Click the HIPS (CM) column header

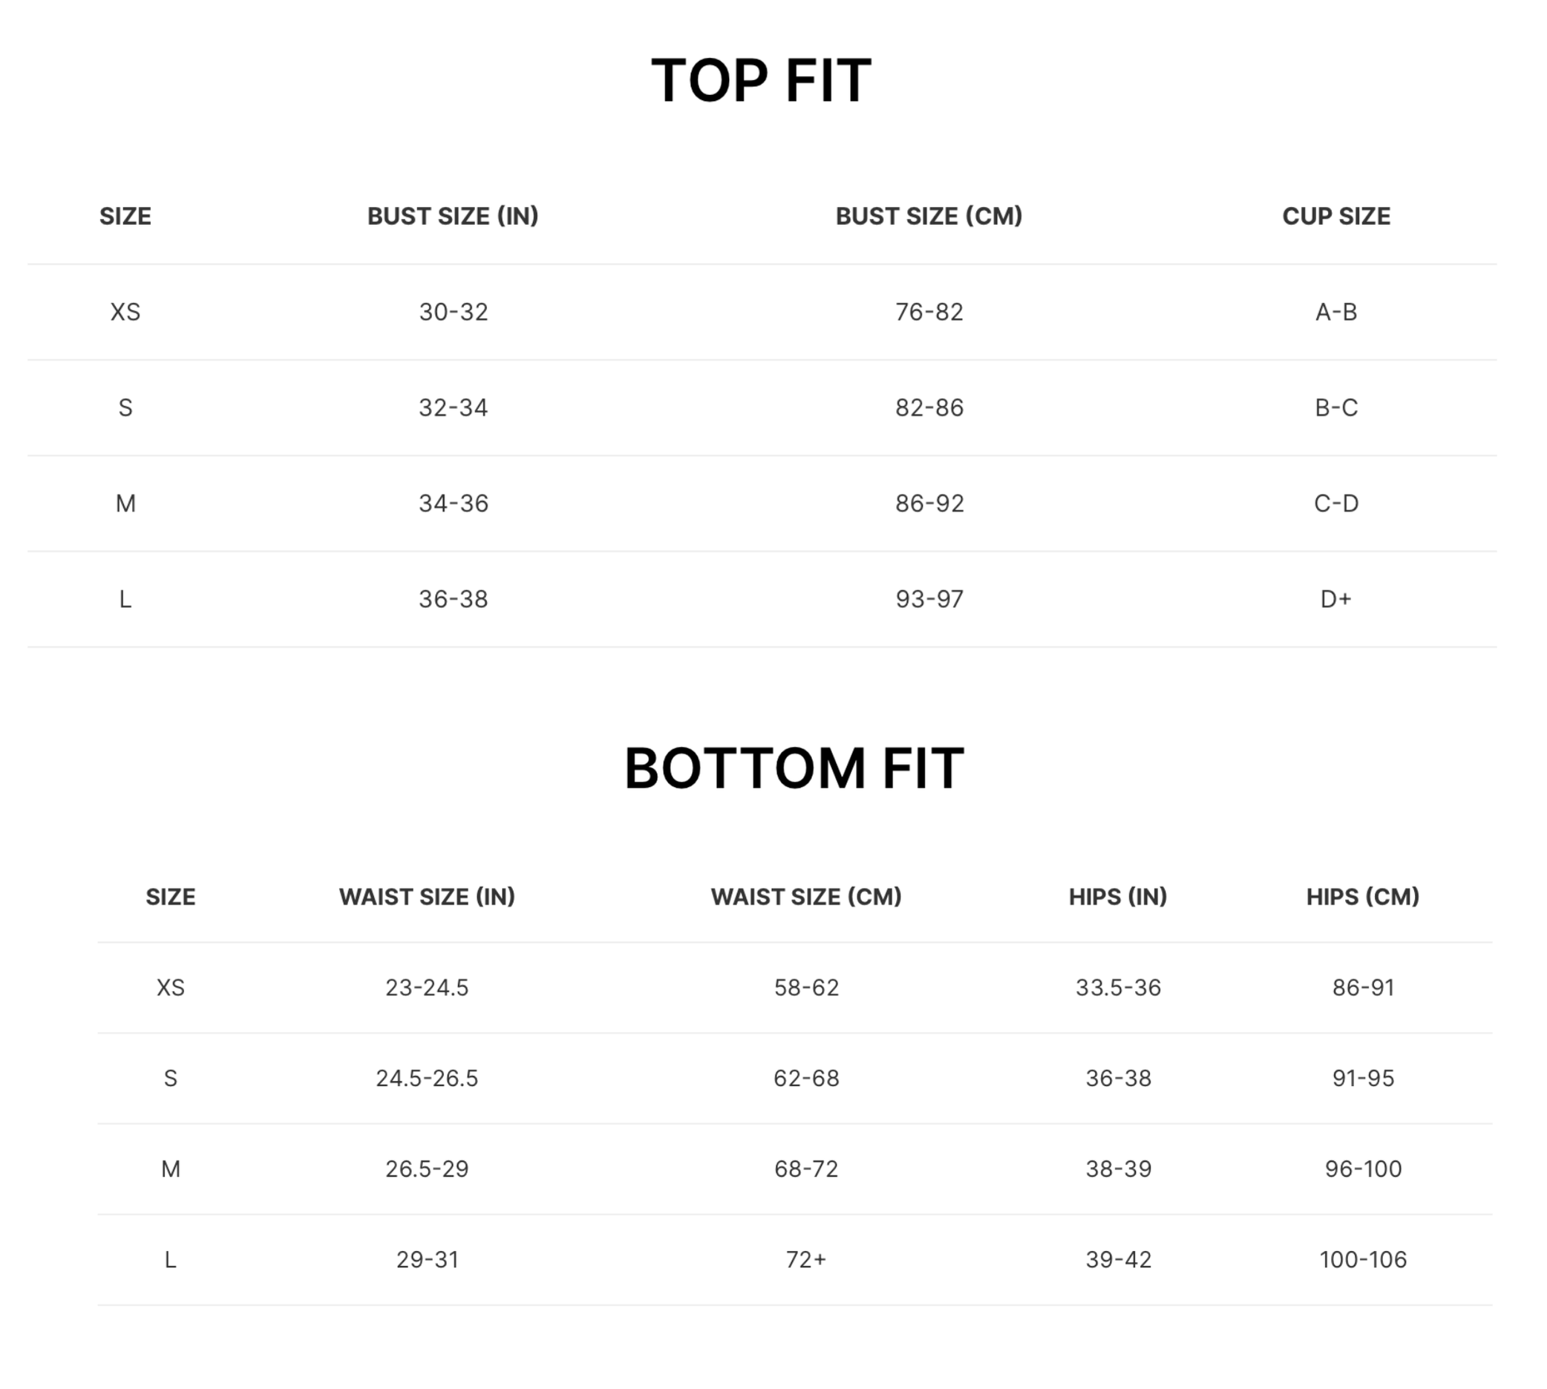coord(1363,897)
